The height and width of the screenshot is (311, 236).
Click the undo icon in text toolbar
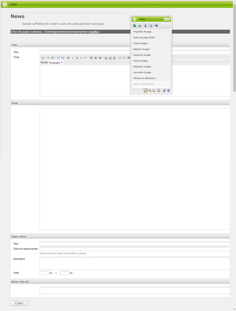(58, 58)
